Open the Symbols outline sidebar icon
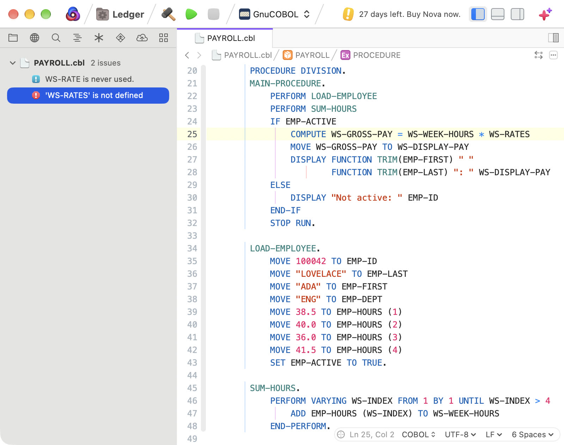The height and width of the screenshot is (445, 564). (78, 38)
